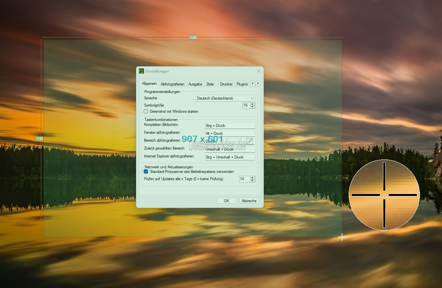Go to the Drucker tab
The width and height of the screenshot is (442, 288).
tap(226, 84)
